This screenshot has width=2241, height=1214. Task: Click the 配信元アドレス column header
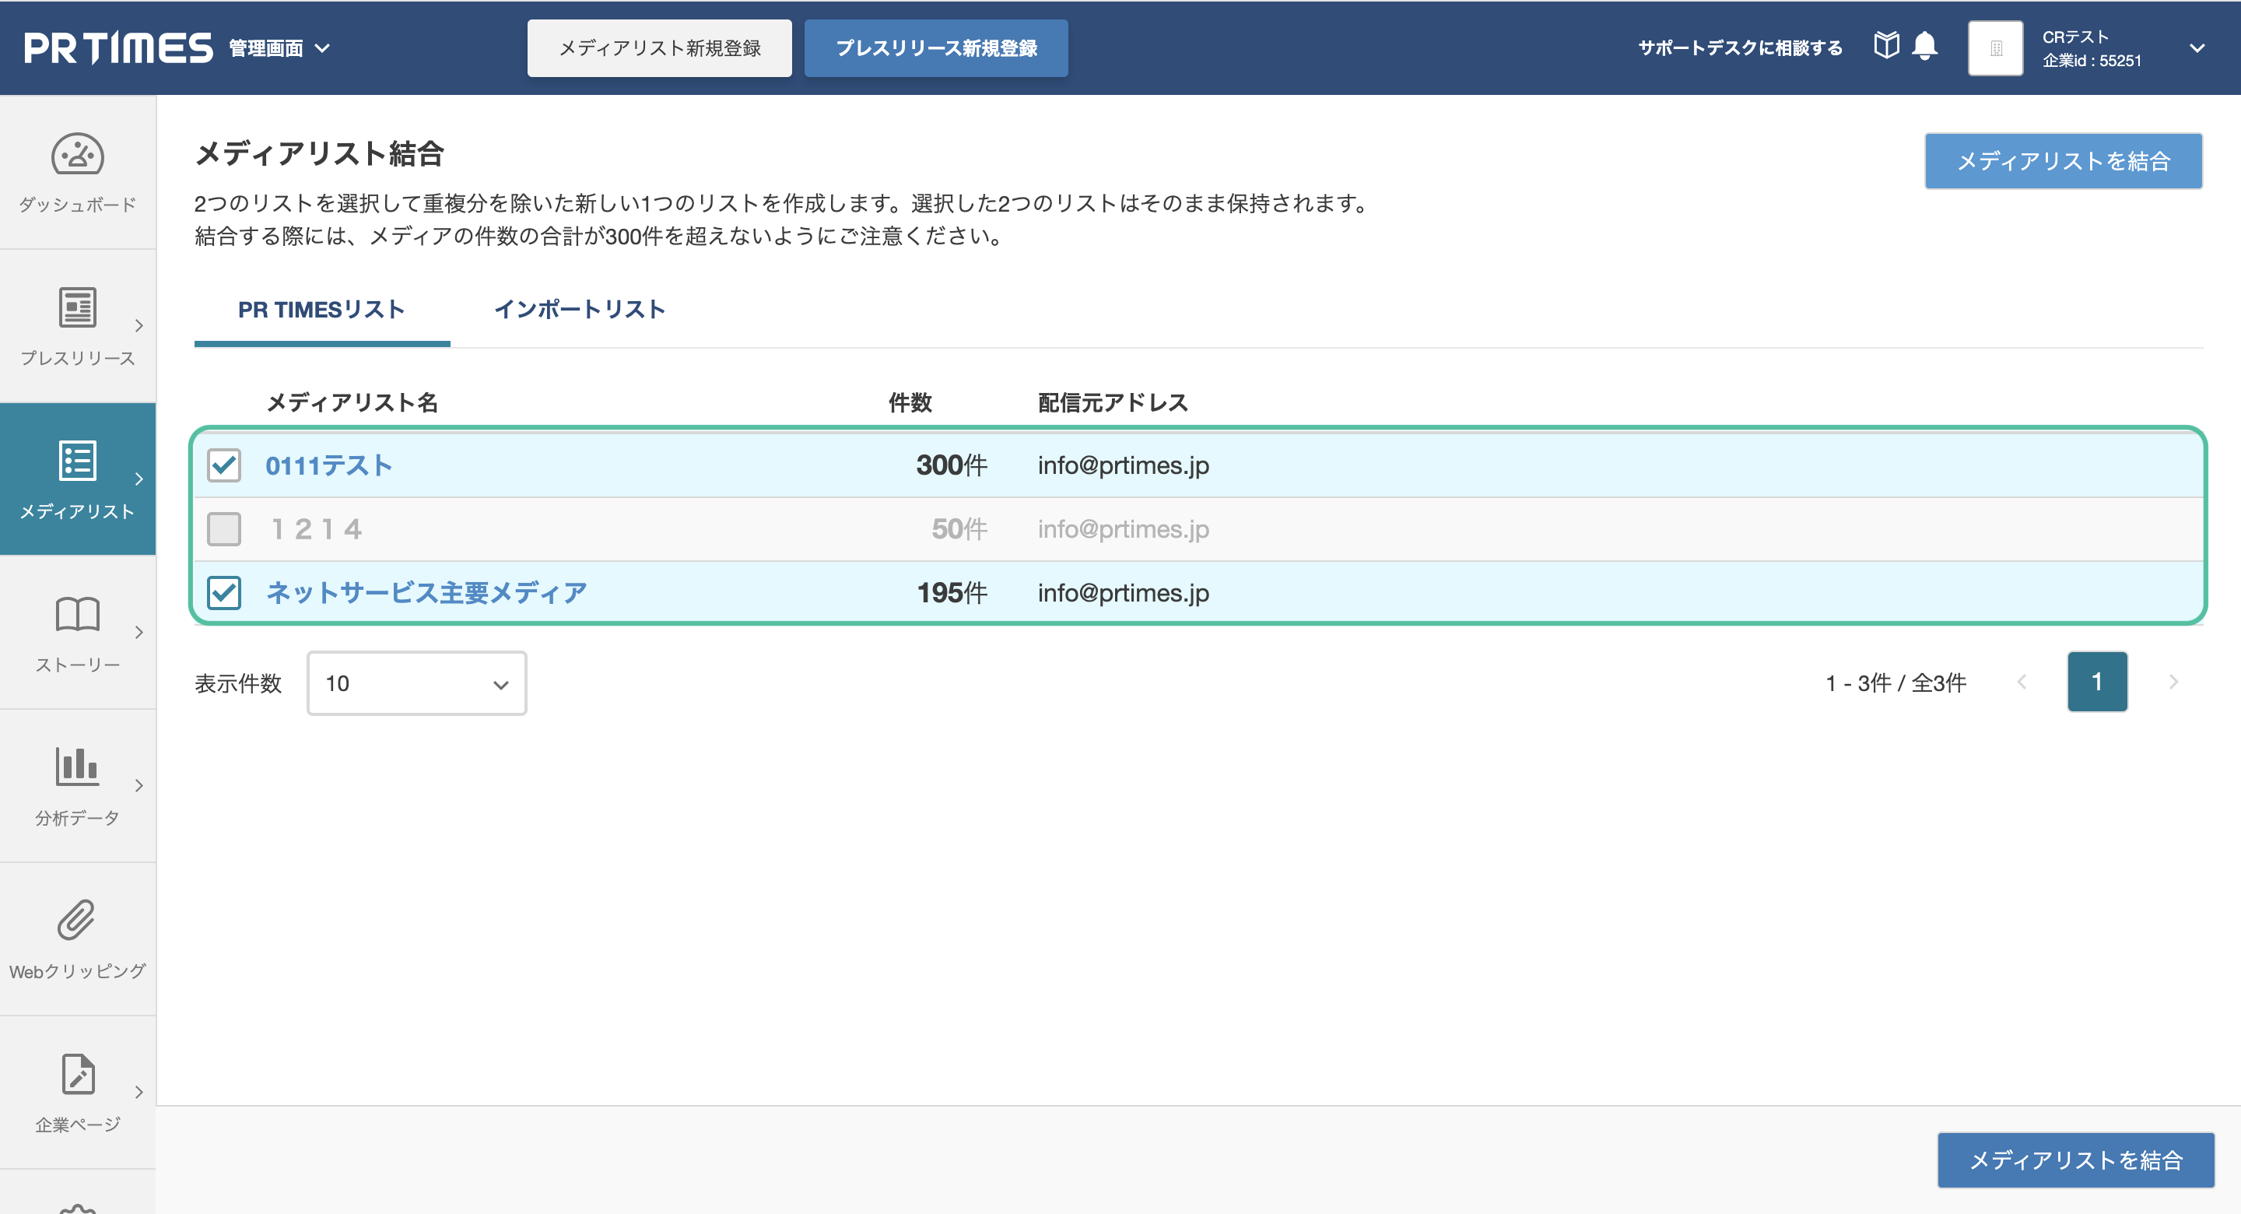click(x=1113, y=402)
